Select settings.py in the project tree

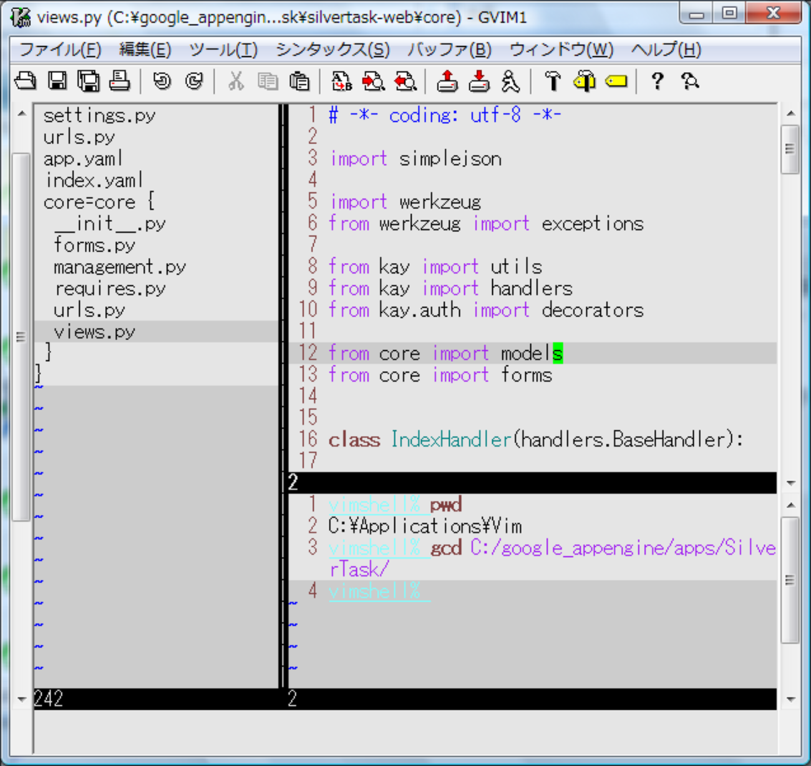99,115
